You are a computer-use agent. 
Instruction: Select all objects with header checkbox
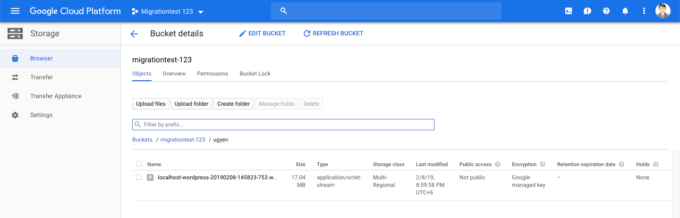click(x=139, y=164)
